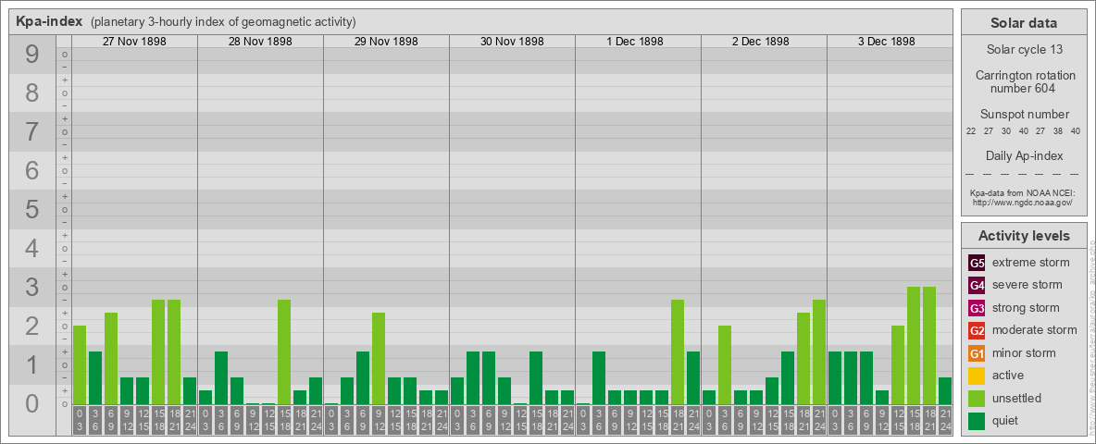The width and height of the screenshot is (1096, 444).
Task: Click the 3 Dec 12-15 hour bar
Action: tap(898, 365)
